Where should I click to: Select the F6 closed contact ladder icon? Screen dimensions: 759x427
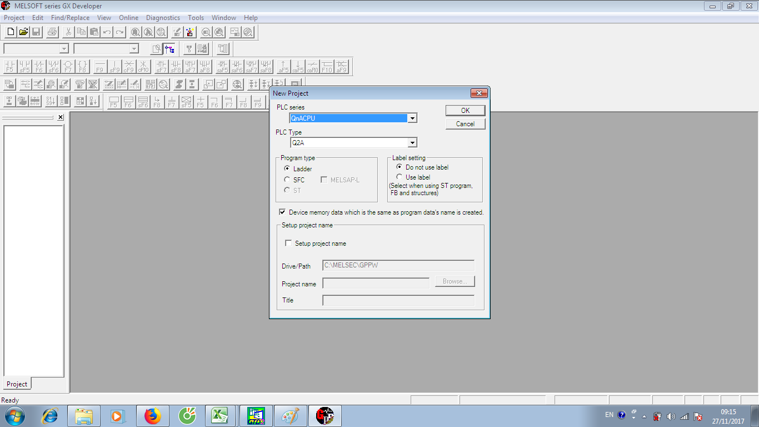point(39,67)
